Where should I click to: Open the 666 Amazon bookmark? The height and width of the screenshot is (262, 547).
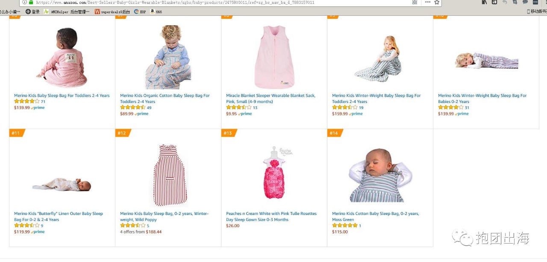(156, 12)
